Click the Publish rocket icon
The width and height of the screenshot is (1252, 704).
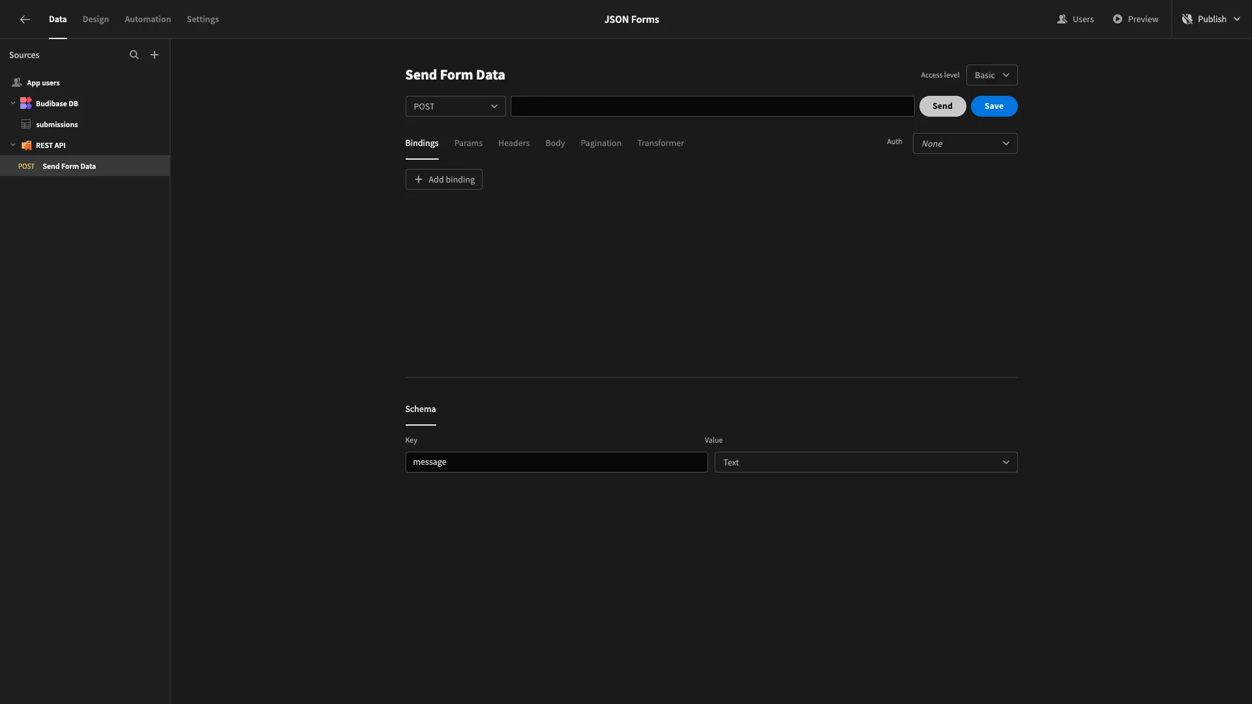point(1187,19)
